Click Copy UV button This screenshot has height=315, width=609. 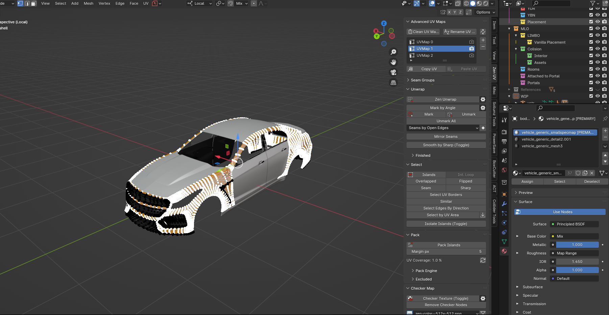(426, 69)
